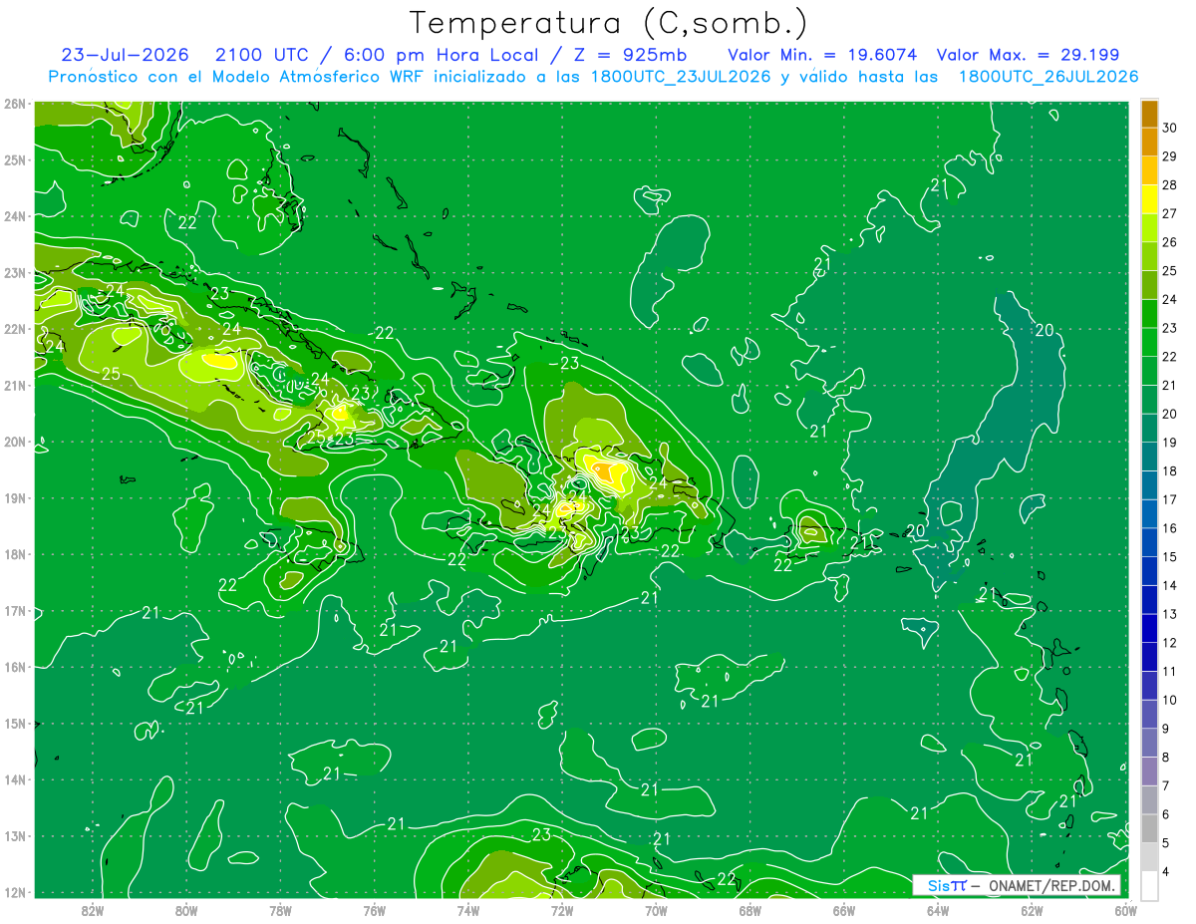Click the legend value "10"
1196x924 pixels.
click(1169, 700)
